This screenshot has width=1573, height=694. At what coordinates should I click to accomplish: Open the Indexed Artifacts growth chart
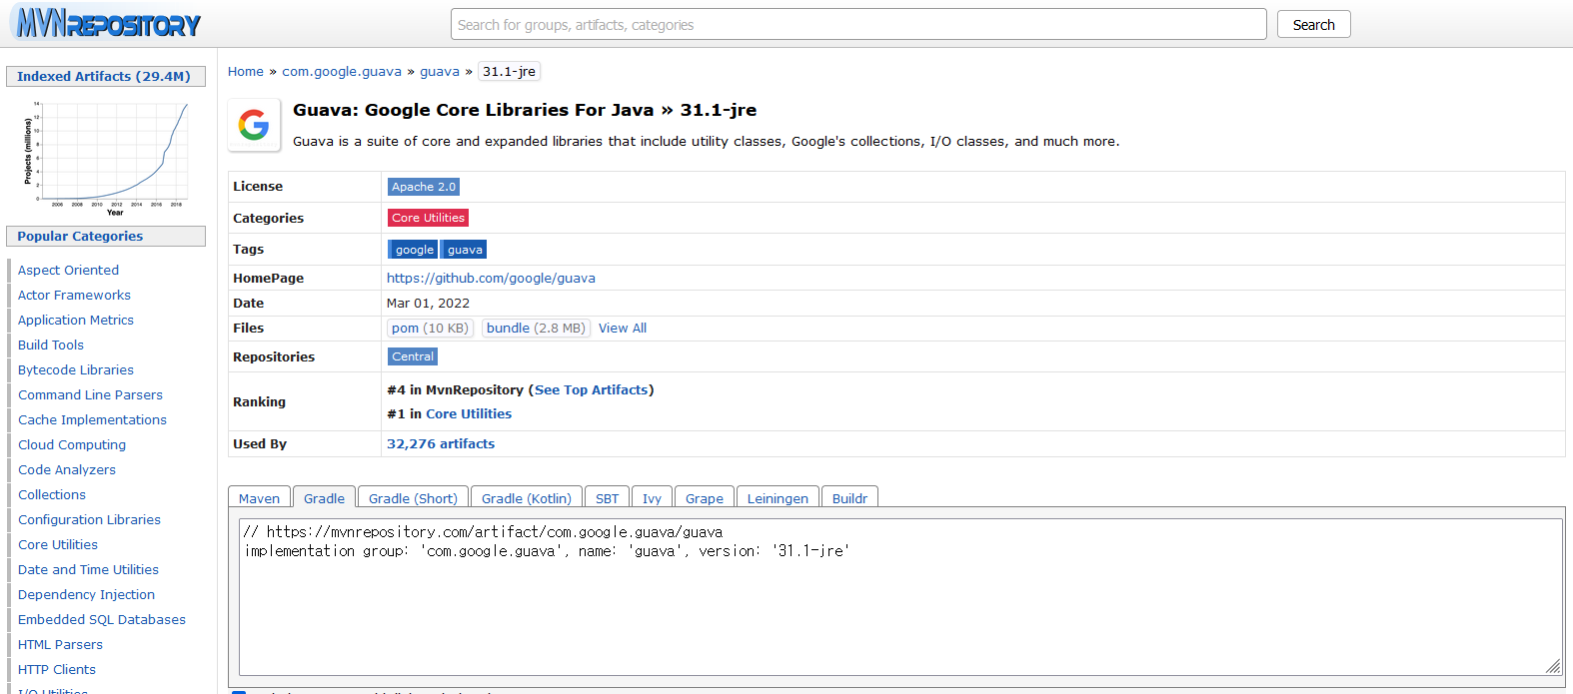tap(106, 158)
